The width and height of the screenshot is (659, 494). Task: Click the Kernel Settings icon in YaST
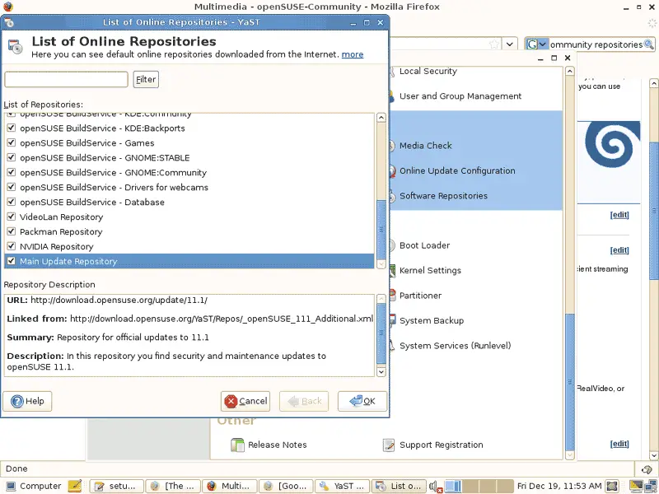click(392, 271)
